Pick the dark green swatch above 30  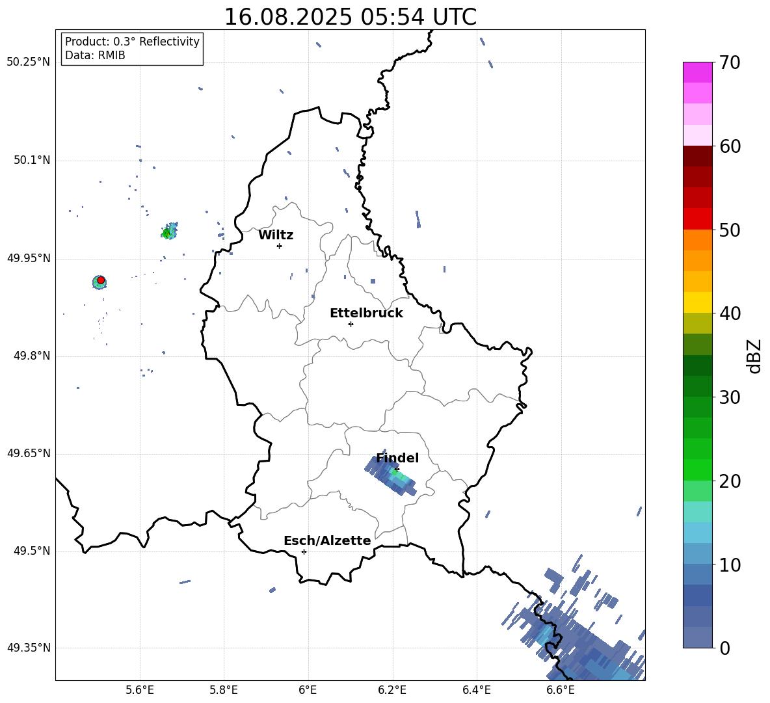(x=697, y=386)
